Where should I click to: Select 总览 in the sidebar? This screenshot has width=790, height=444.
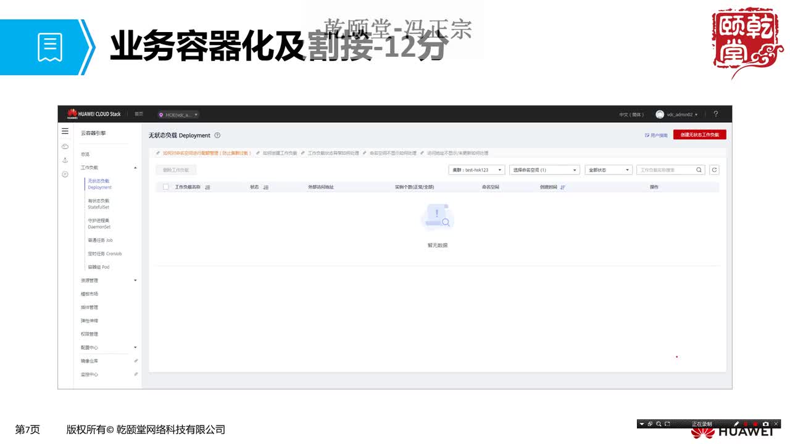click(85, 154)
